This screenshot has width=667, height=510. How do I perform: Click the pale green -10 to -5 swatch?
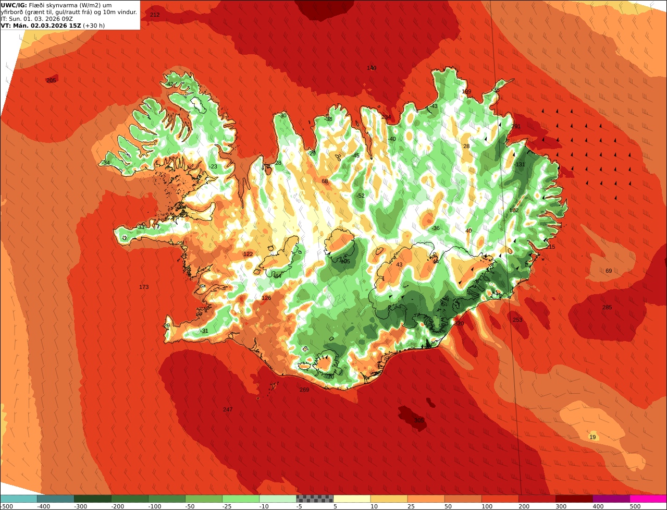point(277,499)
